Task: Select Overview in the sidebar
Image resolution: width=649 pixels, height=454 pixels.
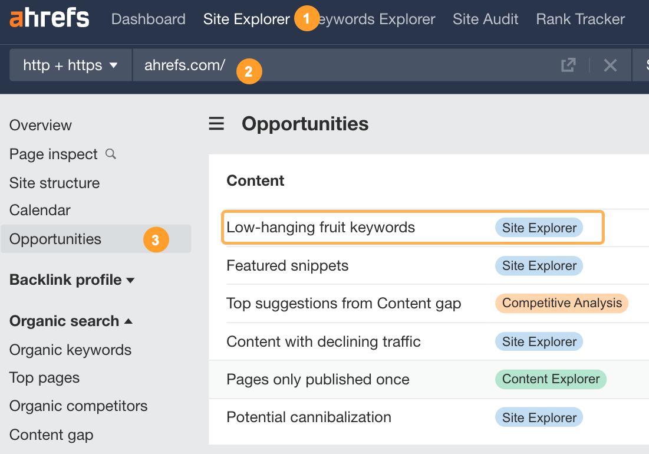Action: [40, 125]
